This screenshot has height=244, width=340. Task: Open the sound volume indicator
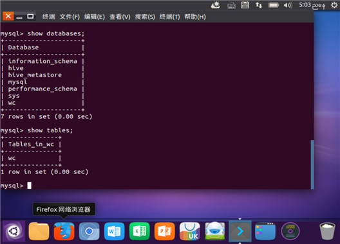(x=288, y=5)
